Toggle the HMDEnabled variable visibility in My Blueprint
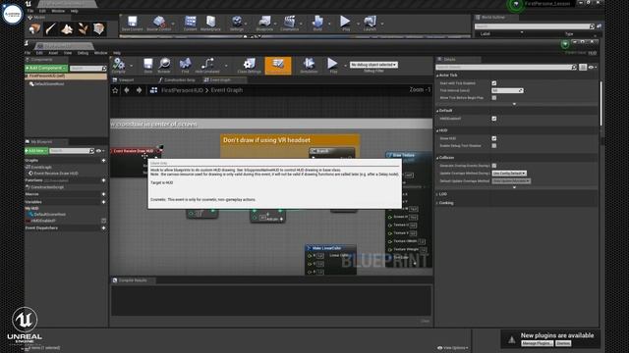The image size is (629, 353). click(x=103, y=221)
